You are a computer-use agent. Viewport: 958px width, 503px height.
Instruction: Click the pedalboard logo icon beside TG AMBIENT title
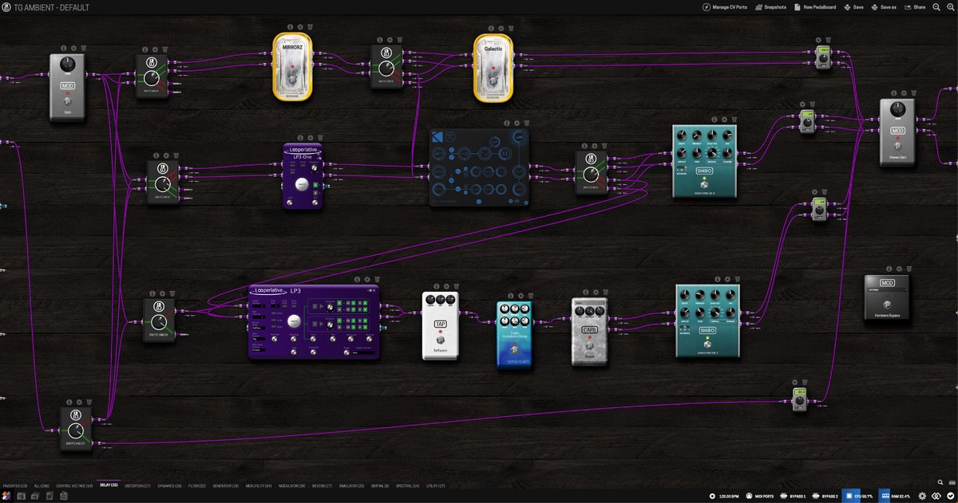[x=6, y=7]
